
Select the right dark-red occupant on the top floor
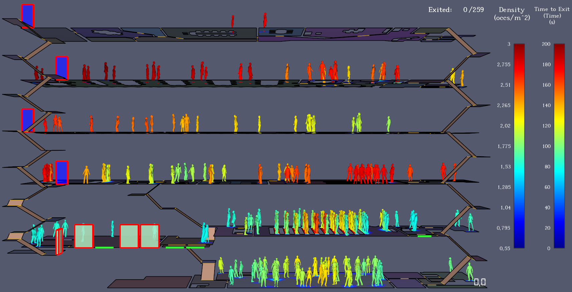[265, 20]
